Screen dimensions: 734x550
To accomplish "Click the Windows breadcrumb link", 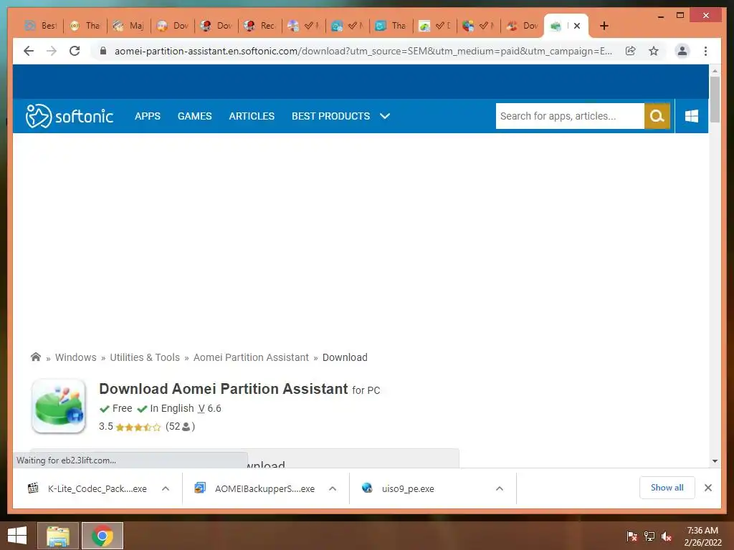I will pyautogui.click(x=76, y=357).
